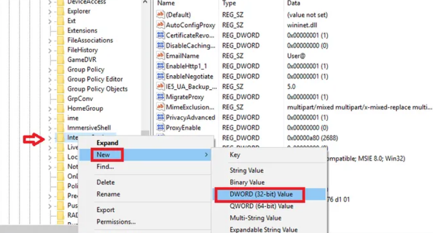Expand the Group Policy tree arrow
The width and height of the screenshot is (433, 233).
[x=50, y=69]
